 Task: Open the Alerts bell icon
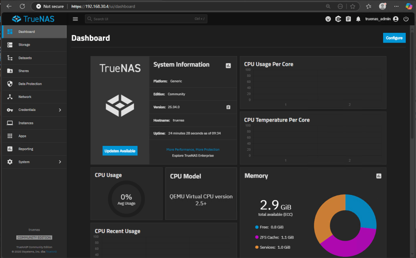pos(358,19)
